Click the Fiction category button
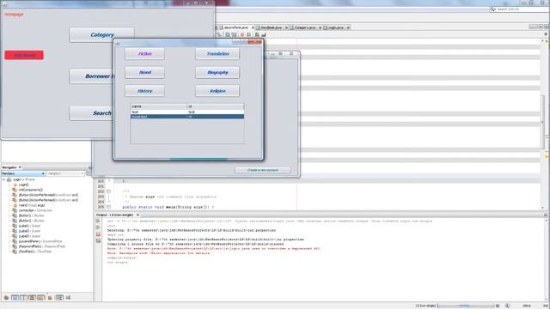 144,53
